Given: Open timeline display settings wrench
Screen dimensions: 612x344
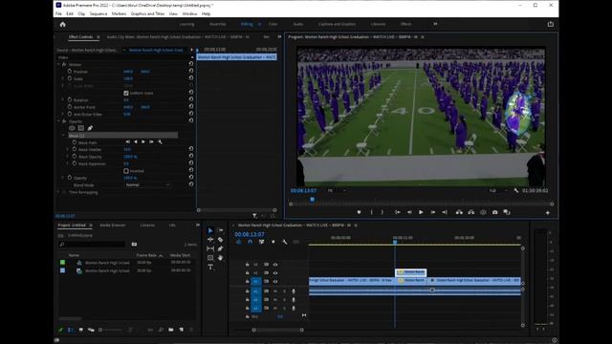Looking at the screenshot, I should click(x=285, y=242).
